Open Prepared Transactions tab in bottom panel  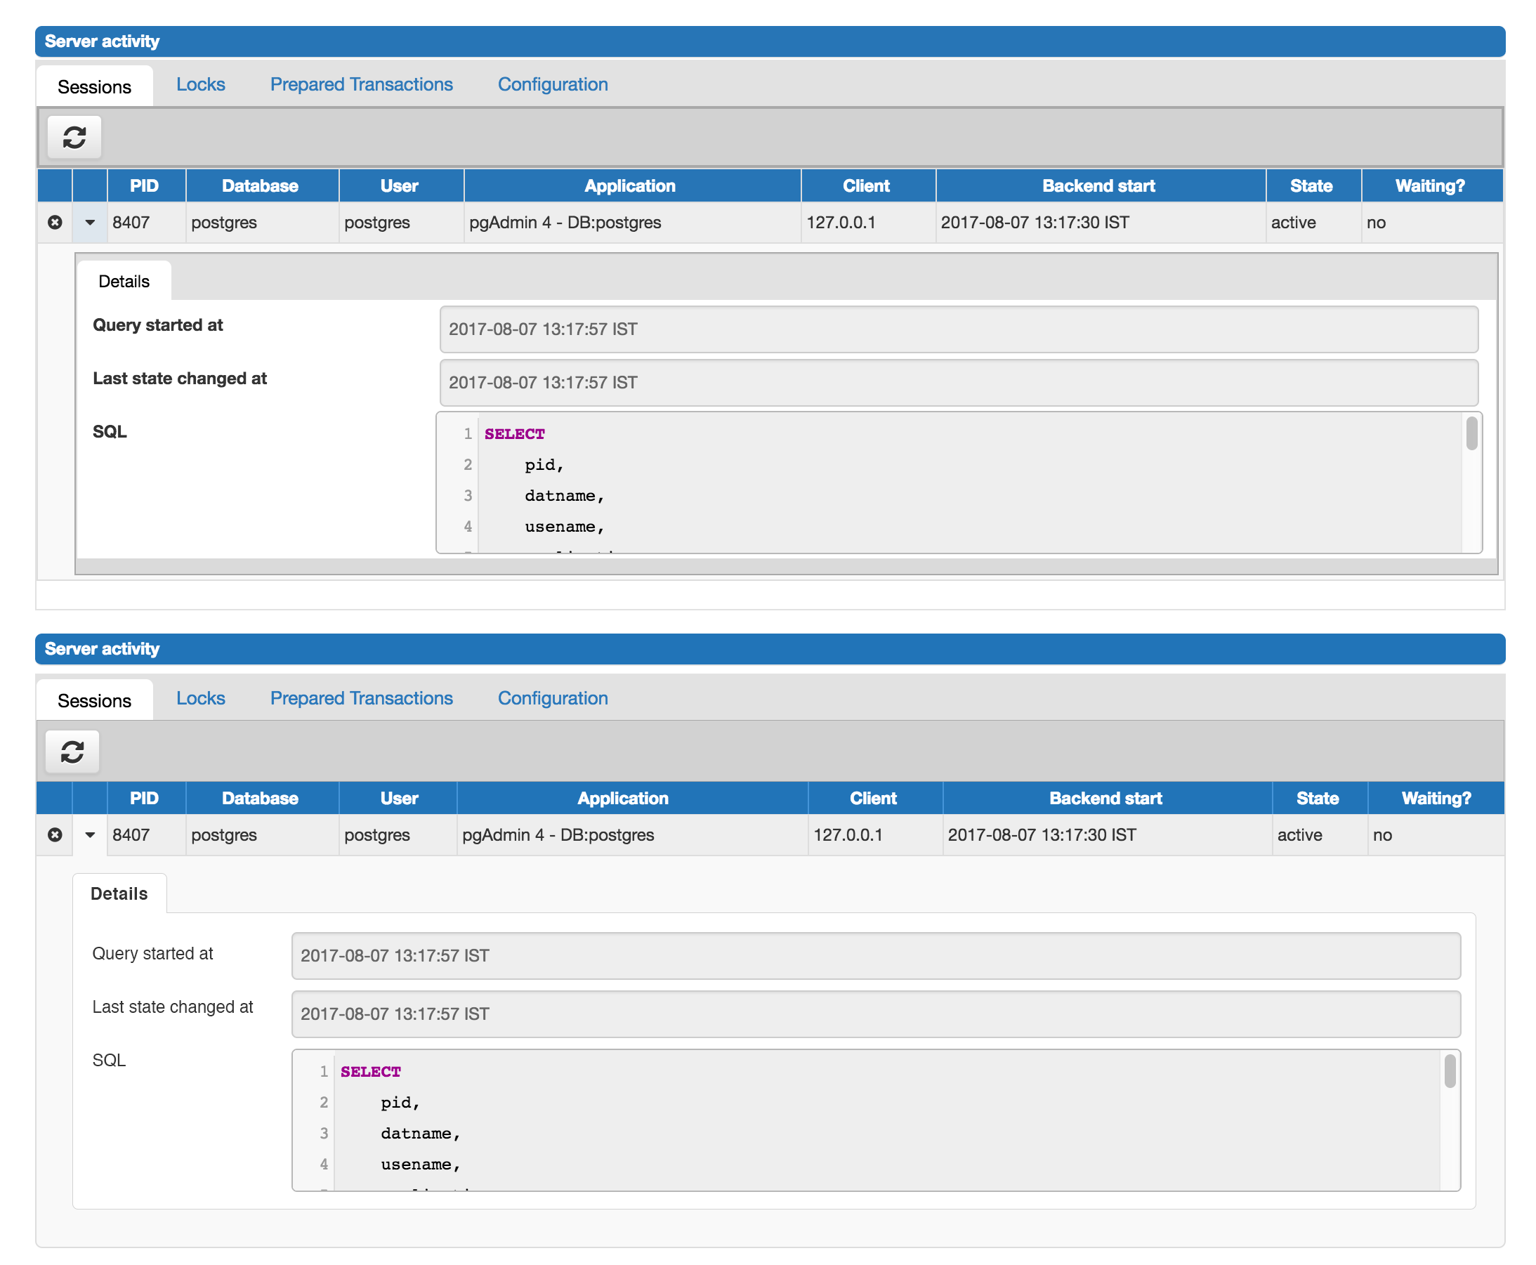point(361,698)
